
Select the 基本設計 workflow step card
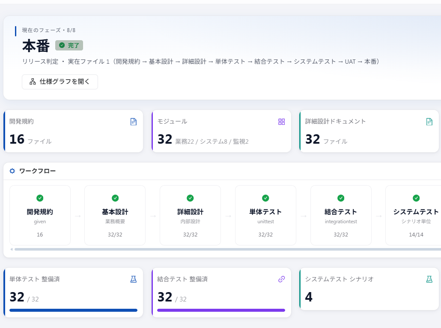click(115, 216)
